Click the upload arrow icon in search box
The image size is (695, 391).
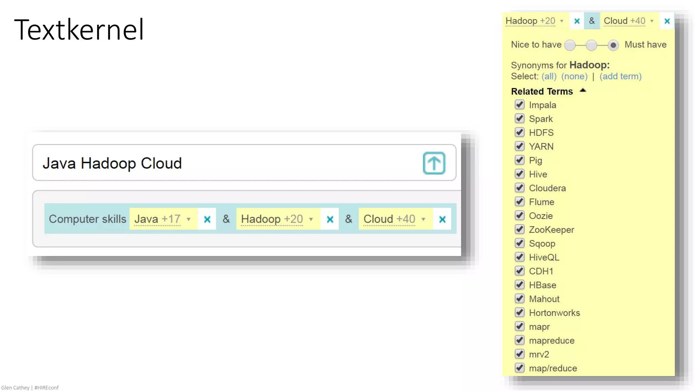click(434, 163)
